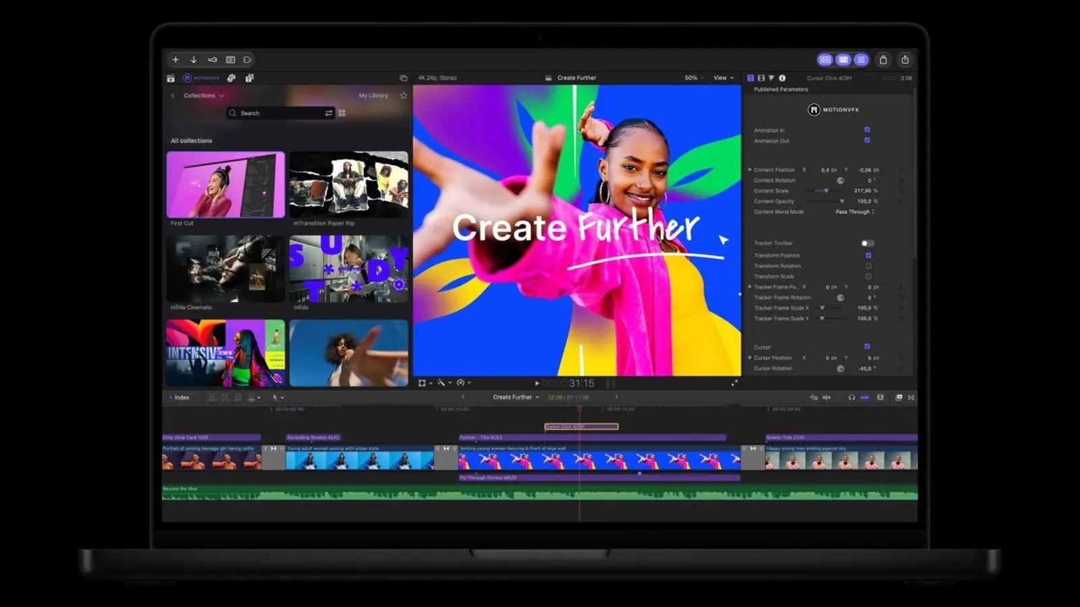Click the plus create-new toolbar icon
Image resolution: width=1080 pixels, height=607 pixels.
coord(175,60)
